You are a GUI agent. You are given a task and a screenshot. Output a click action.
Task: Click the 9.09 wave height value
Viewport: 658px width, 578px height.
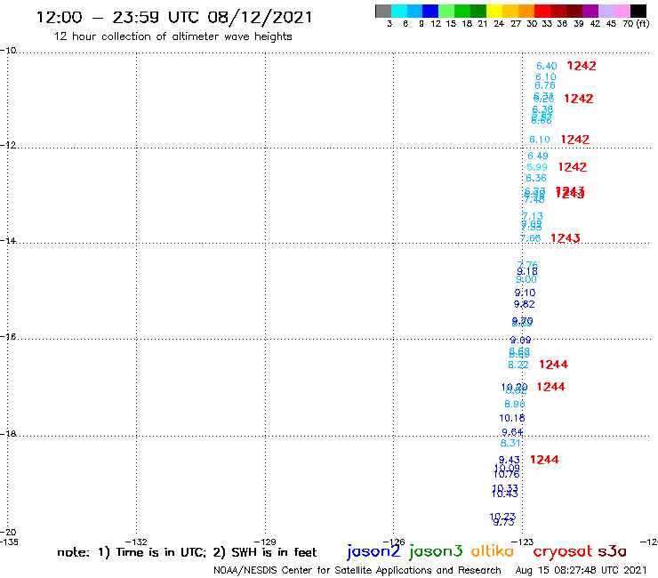pos(520,340)
